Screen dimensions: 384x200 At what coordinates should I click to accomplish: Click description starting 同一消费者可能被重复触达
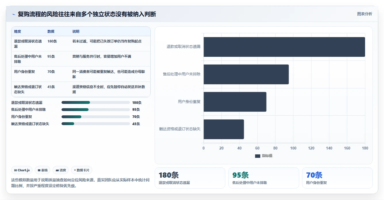pyautogui.click(x=109, y=74)
